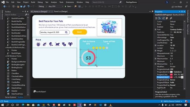Click the Save All toolbar icon

tap(24, 7)
